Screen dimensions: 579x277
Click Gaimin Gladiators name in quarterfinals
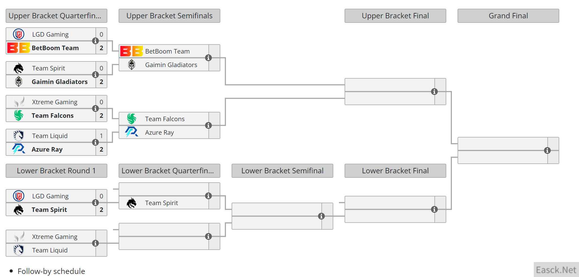tap(60, 82)
